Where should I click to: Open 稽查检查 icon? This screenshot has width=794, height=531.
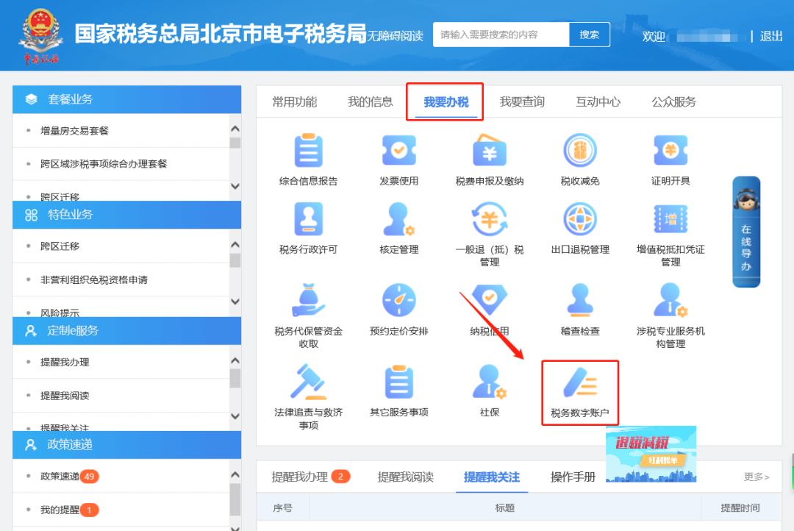(580, 301)
